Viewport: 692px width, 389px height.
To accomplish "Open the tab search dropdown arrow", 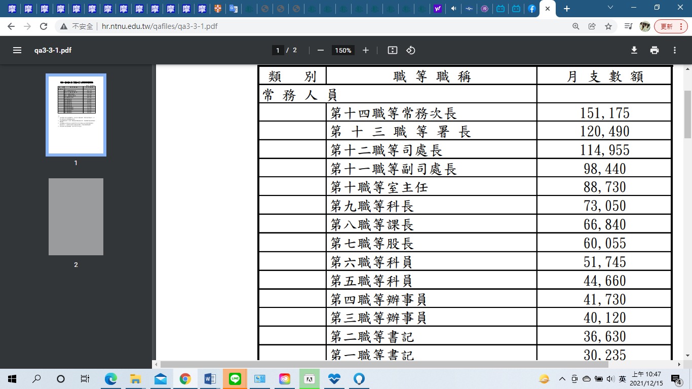I will (610, 8).
